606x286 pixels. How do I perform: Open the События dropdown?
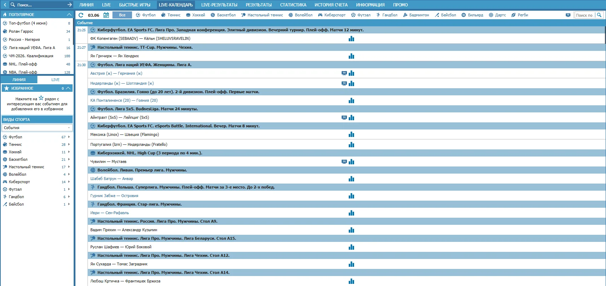(x=37, y=128)
